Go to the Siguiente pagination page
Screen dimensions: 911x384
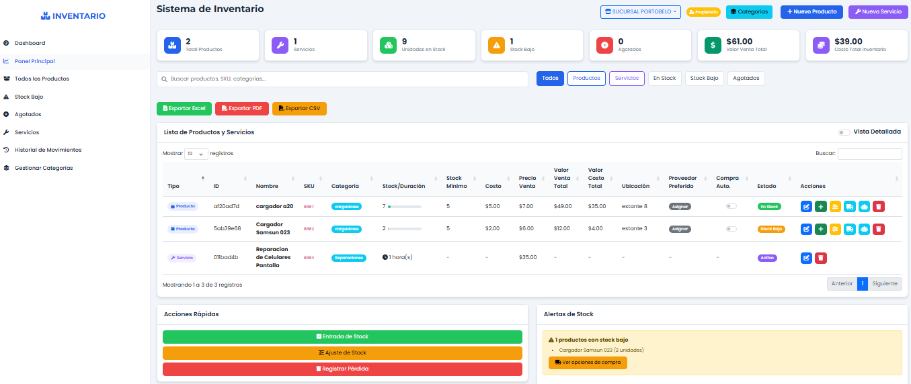[885, 284]
